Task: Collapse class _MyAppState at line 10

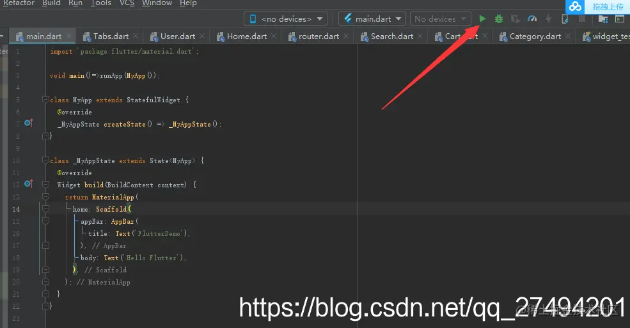Action: 45,160
